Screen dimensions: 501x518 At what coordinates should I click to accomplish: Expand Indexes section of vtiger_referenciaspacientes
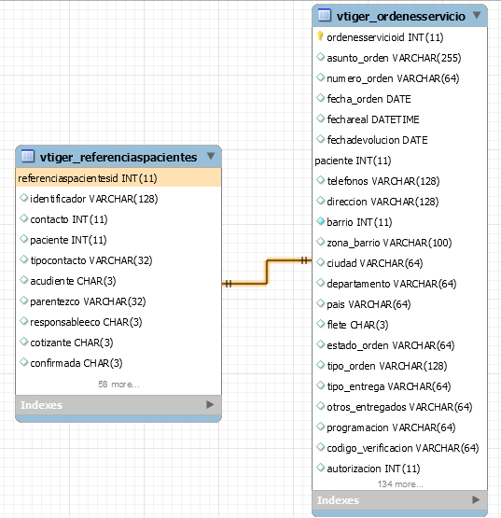tap(210, 405)
